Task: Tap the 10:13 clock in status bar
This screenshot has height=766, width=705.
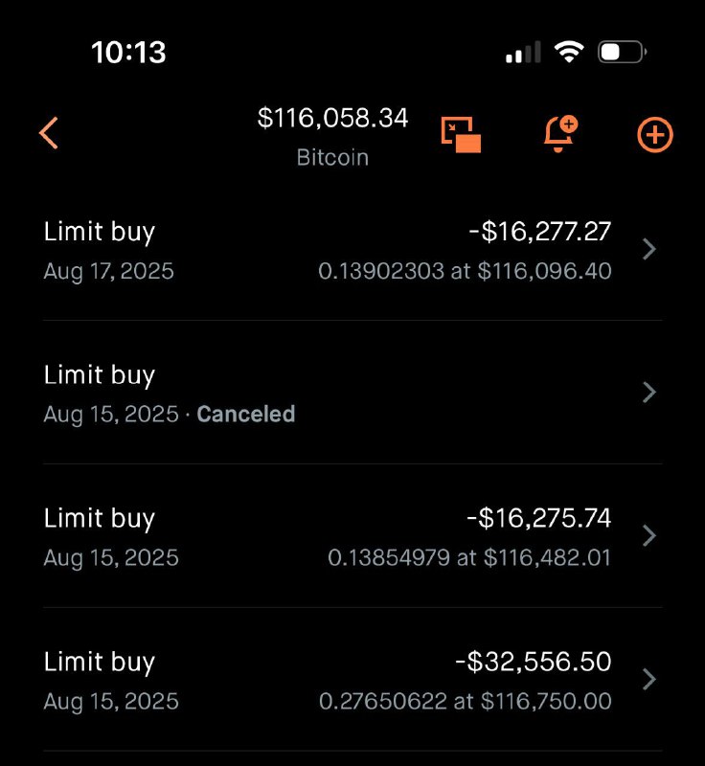Action: tap(128, 53)
